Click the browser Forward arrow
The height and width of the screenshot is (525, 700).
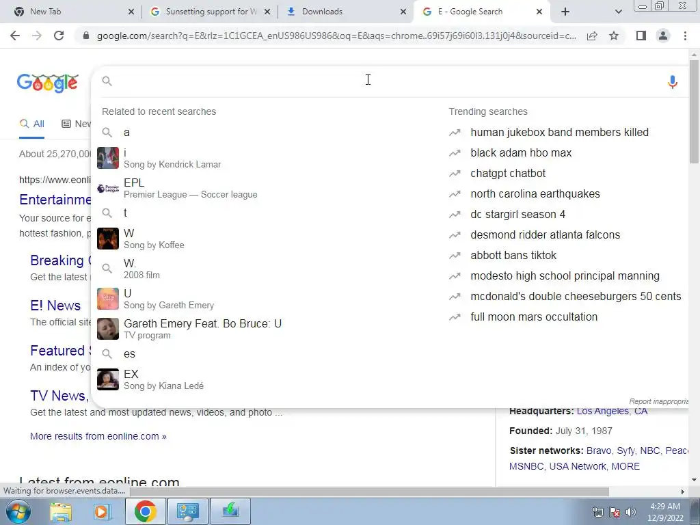(x=37, y=36)
